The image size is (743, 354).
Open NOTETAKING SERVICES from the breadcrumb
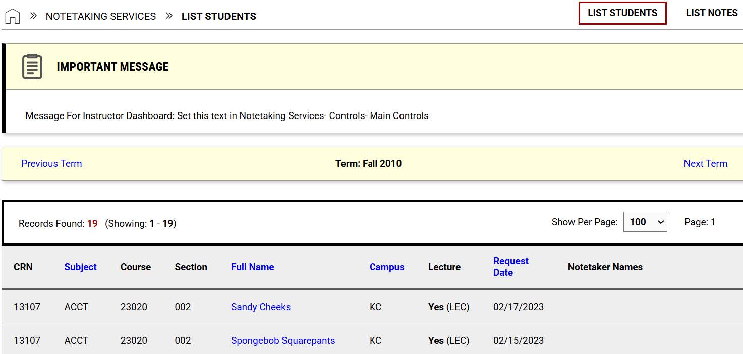(101, 16)
